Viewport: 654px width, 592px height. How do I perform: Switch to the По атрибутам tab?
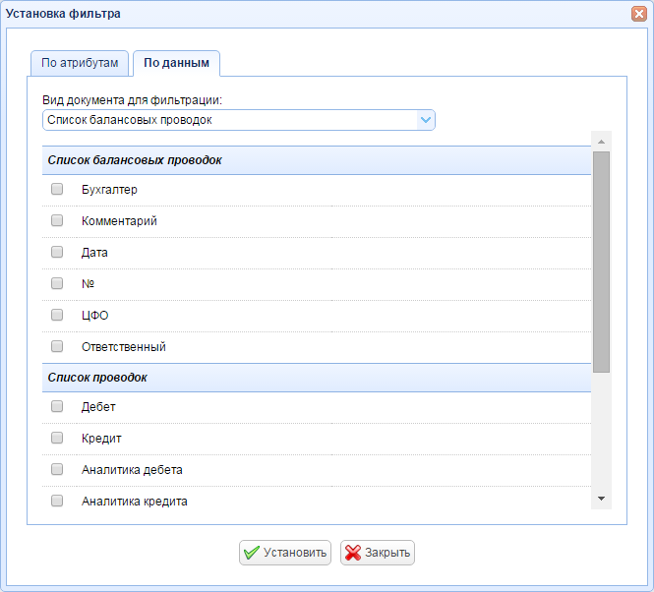point(80,63)
